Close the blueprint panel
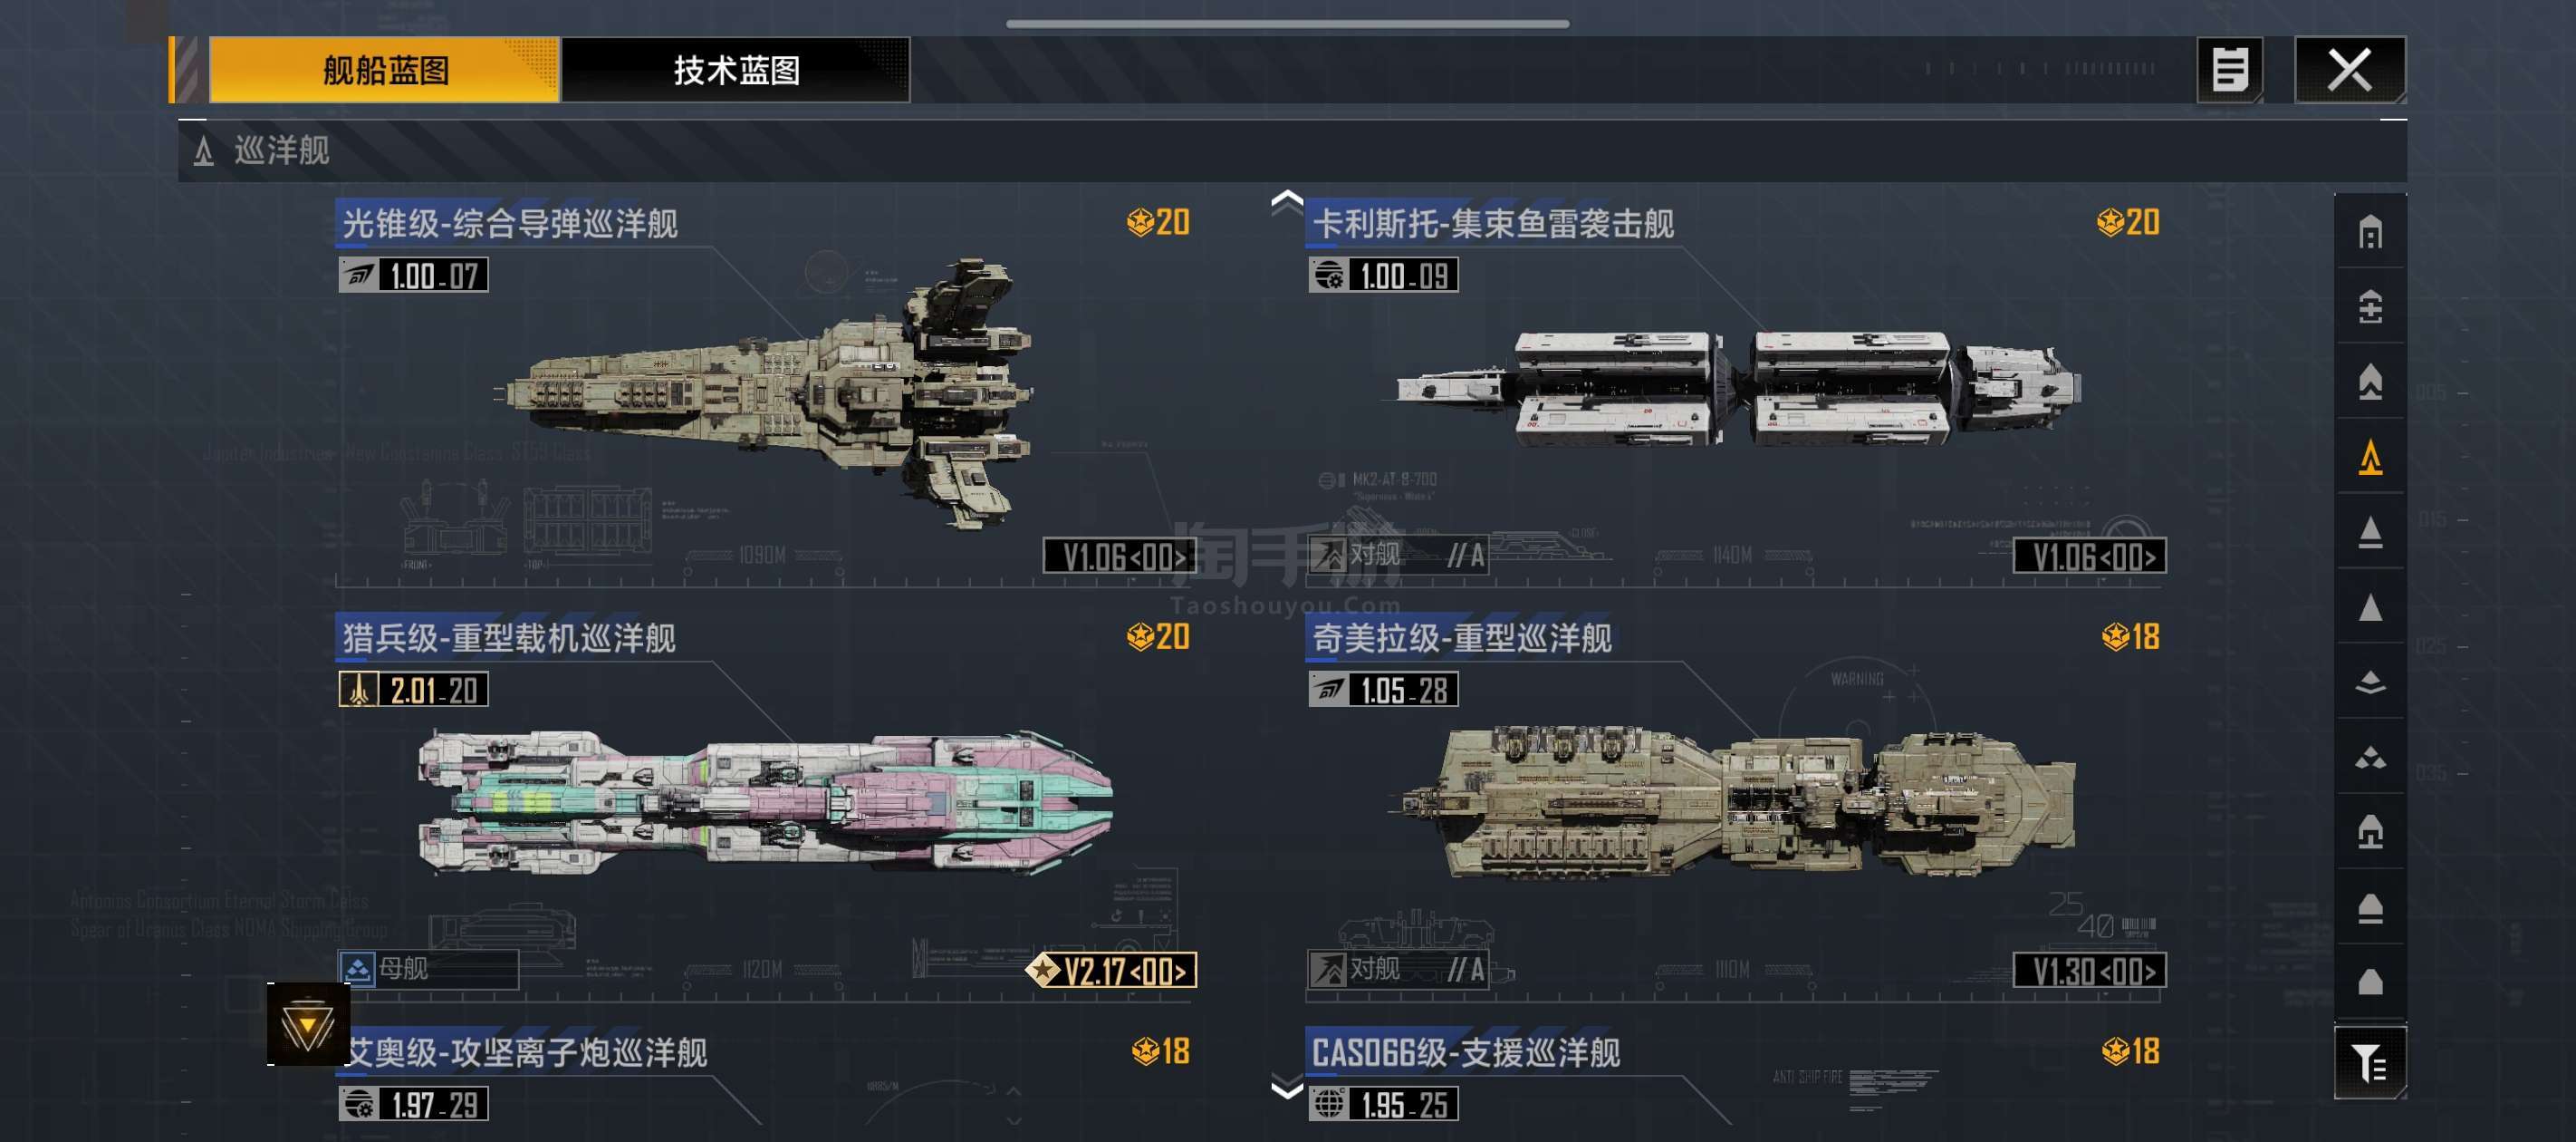 click(2350, 69)
